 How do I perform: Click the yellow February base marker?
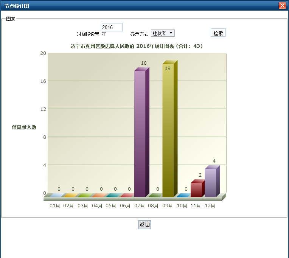point(70,195)
